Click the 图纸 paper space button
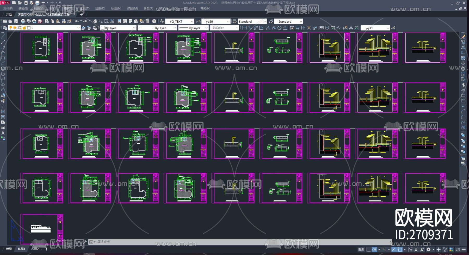The image size is (469, 255). pos(361,250)
